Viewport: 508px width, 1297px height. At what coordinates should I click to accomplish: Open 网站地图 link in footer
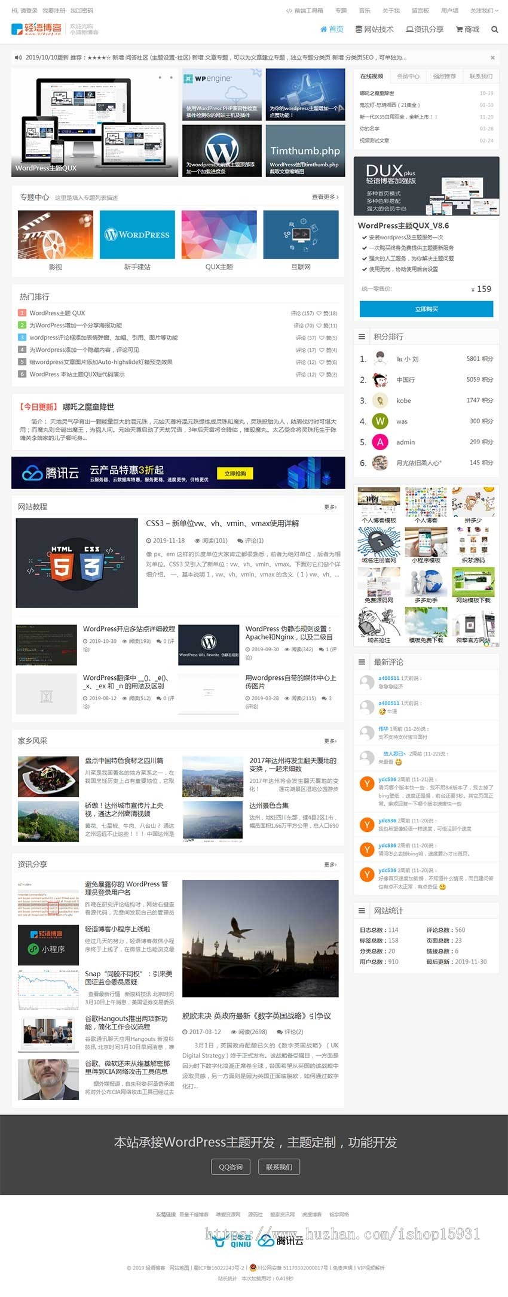(179, 1268)
